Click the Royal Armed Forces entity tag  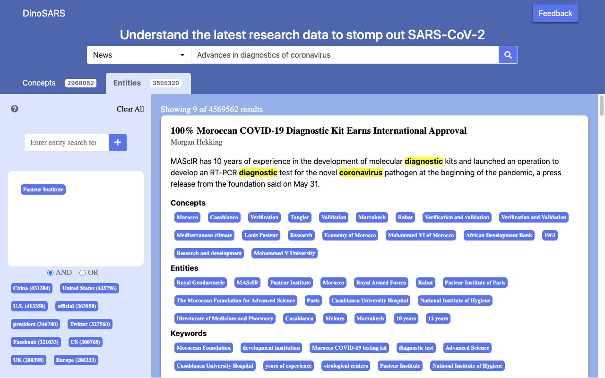coord(381,283)
